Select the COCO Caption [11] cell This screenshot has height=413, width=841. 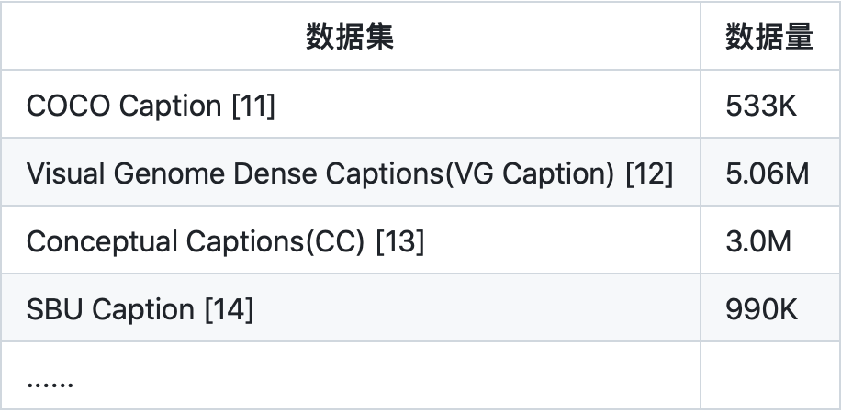pos(350,104)
